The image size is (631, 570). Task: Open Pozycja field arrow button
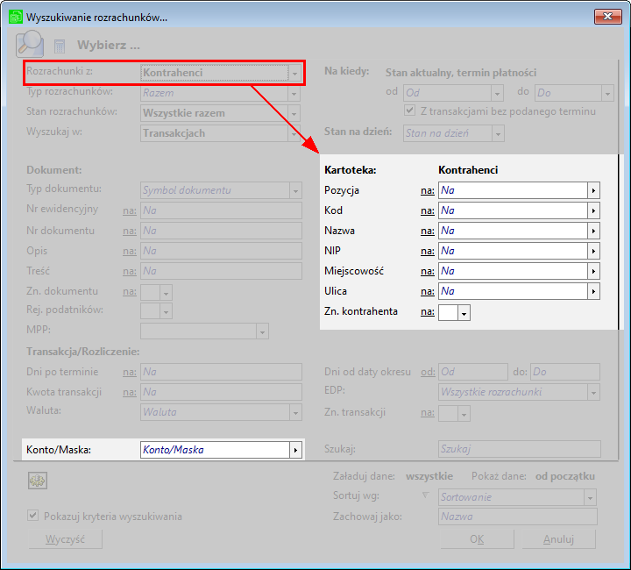pos(593,190)
